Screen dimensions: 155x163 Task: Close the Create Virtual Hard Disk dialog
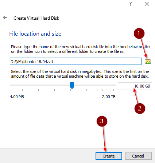(147, 4)
